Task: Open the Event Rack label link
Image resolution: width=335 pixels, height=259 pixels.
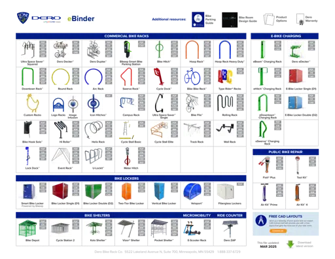Action: point(65,168)
